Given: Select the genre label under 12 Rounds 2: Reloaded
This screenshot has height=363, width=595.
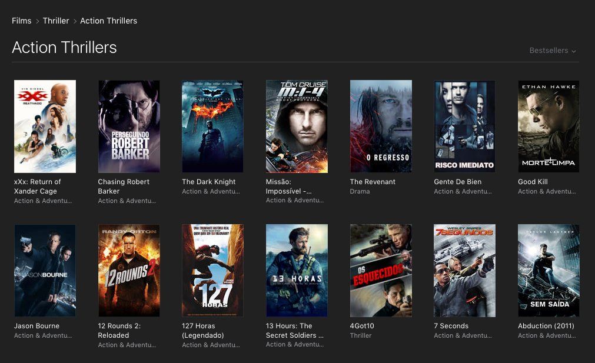Looking at the screenshot, I should tap(127, 345).
